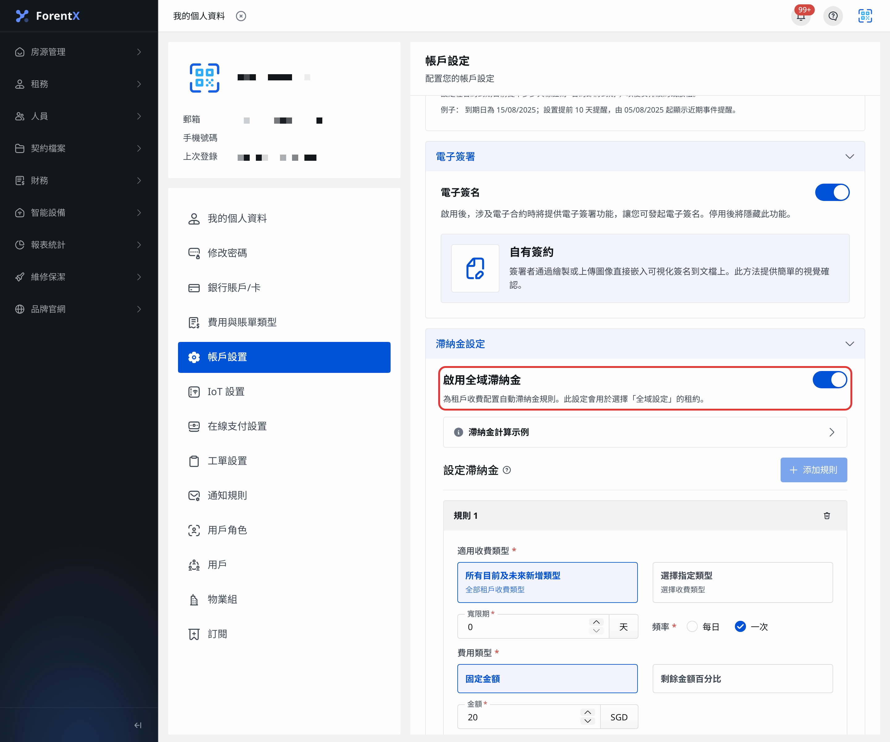Choose 選擇指定類型 option
This screenshot has height=742, width=890.
pos(743,582)
